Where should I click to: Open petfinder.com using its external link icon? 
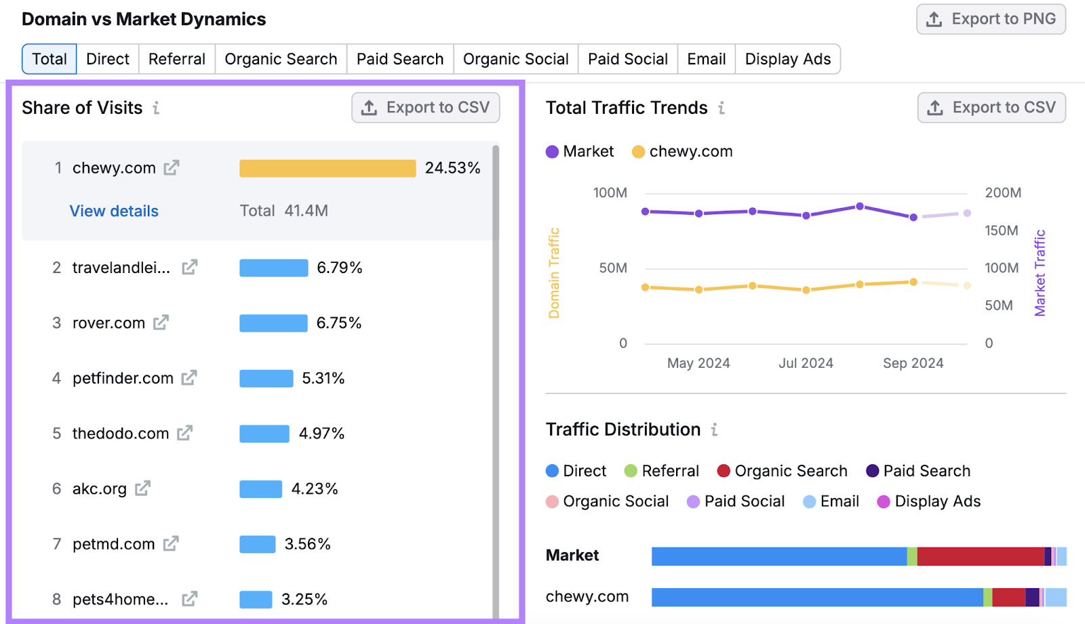(188, 378)
